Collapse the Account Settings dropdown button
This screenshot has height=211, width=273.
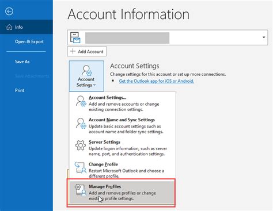(x=86, y=76)
